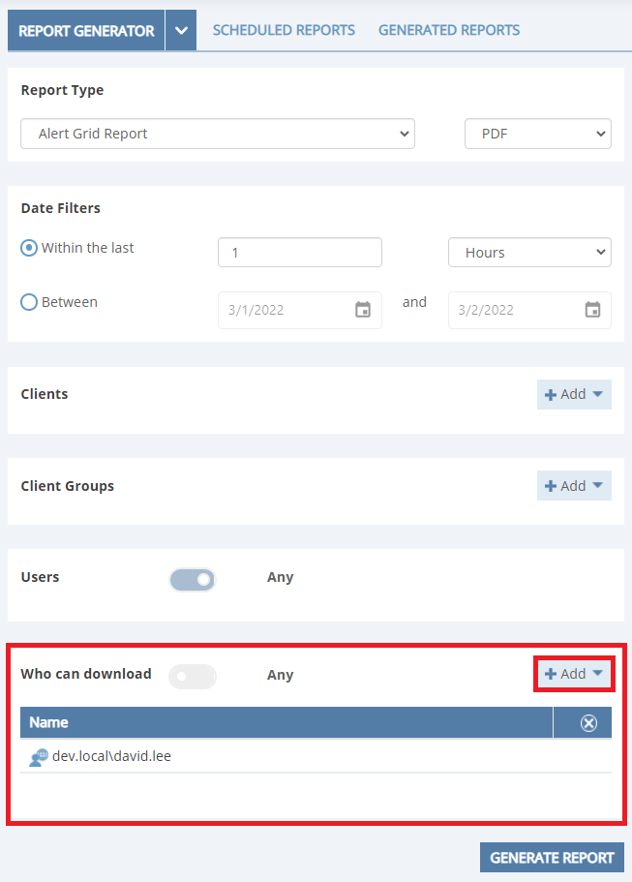Click the plus icon on Client Groups Add

click(x=551, y=486)
